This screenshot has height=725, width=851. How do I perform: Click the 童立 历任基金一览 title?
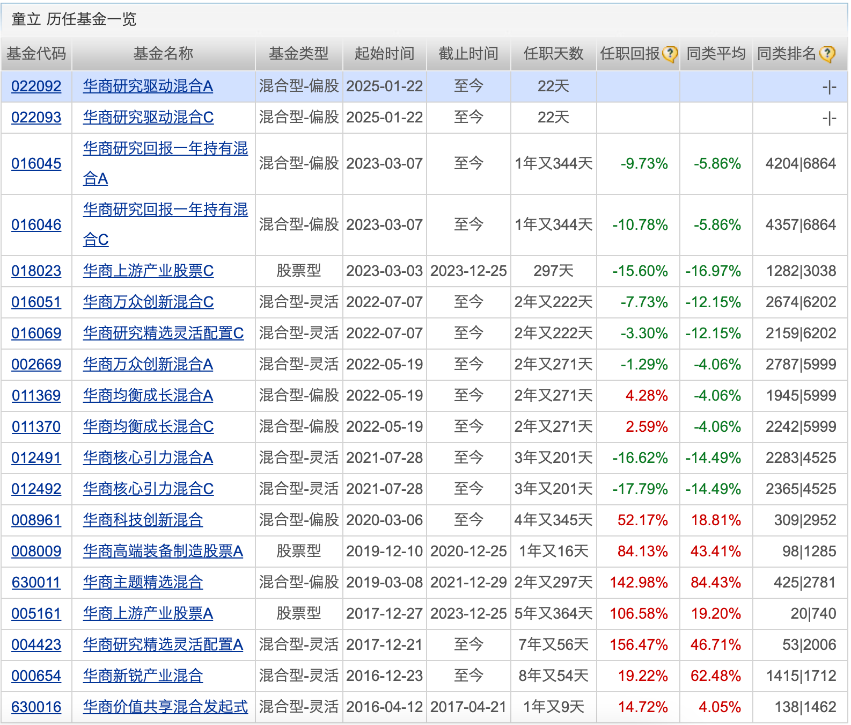coord(74,19)
